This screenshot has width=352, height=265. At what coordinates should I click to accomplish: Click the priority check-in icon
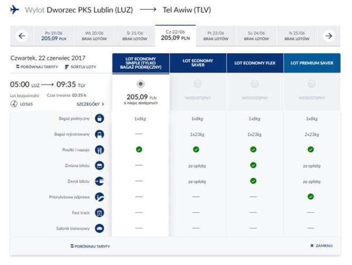coord(99,197)
